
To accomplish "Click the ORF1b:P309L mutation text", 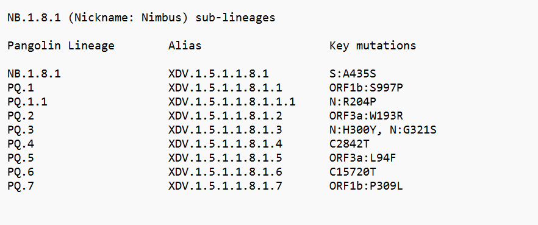I will coord(366,186).
